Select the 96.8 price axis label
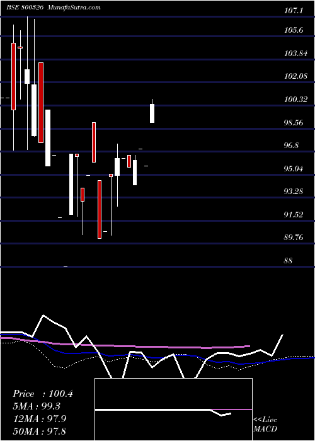This screenshot has width=315, height=441. (x=292, y=146)
